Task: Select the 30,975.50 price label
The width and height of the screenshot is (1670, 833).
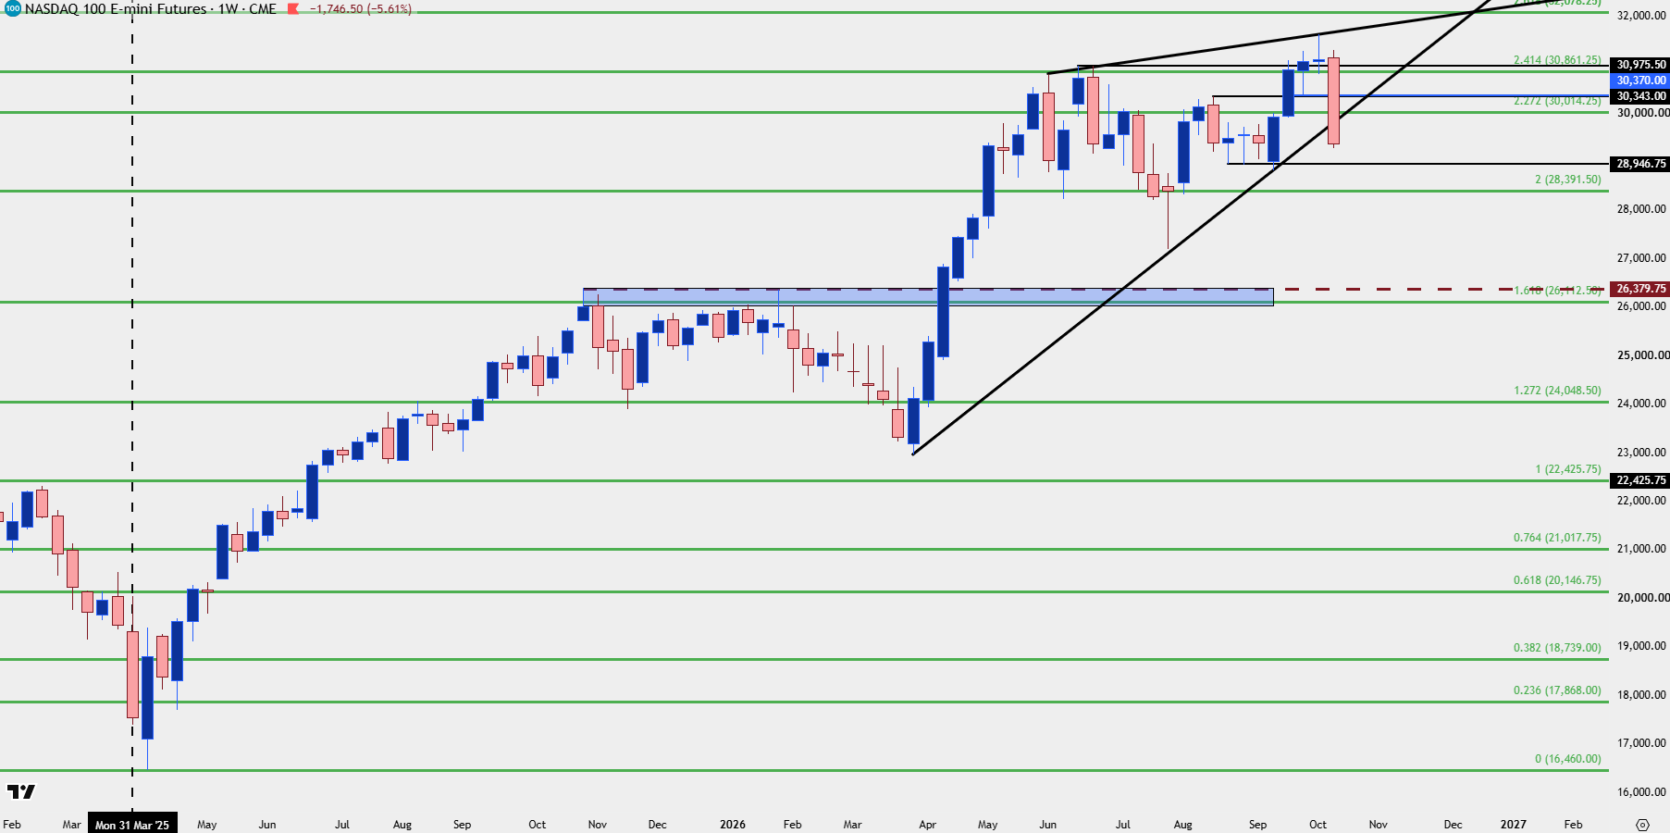Action: pos(1640,65)
